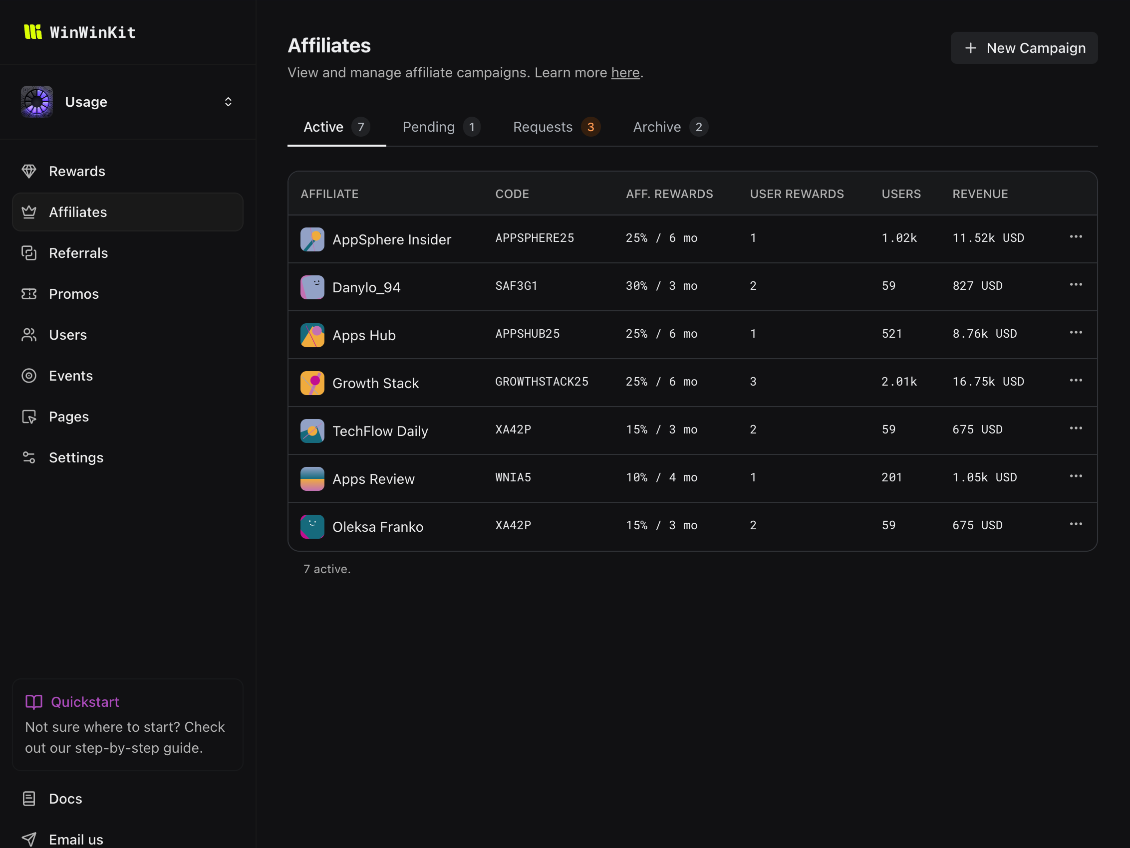Click the Email us paper-plane icon
Viewport: 1130px width, 848px height.
point(29,839)
